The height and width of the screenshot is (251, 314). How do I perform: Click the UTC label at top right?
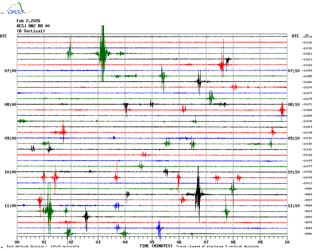coord(295,36)
